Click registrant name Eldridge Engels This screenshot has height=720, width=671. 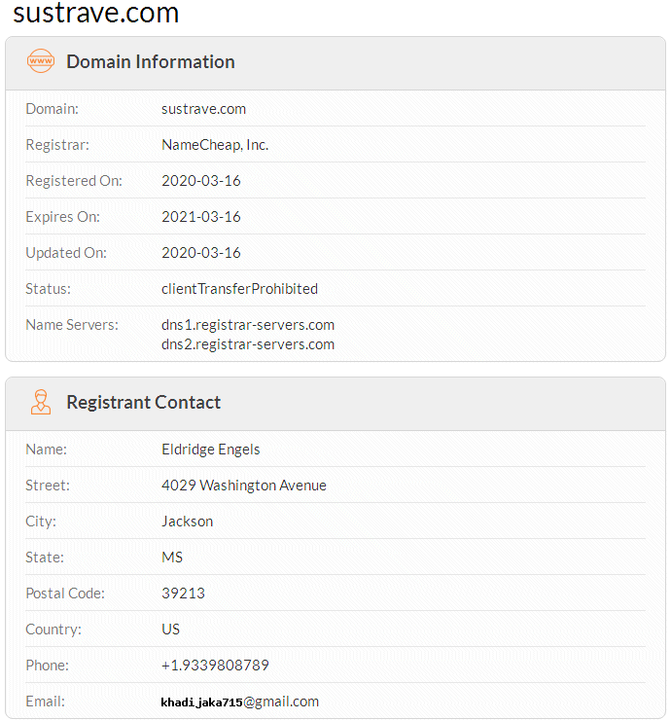point(211,450)
